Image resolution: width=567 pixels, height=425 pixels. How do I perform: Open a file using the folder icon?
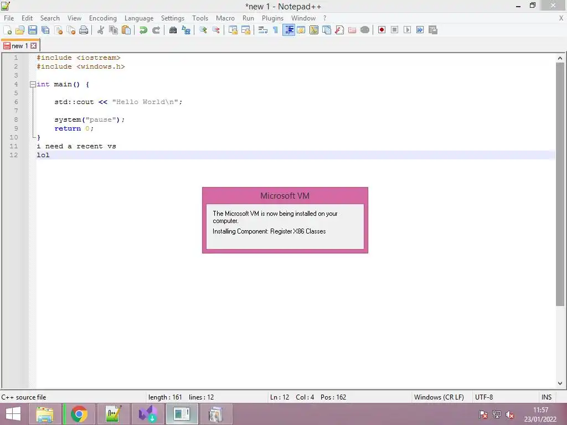pyautogui.click(x=20, y=30)
